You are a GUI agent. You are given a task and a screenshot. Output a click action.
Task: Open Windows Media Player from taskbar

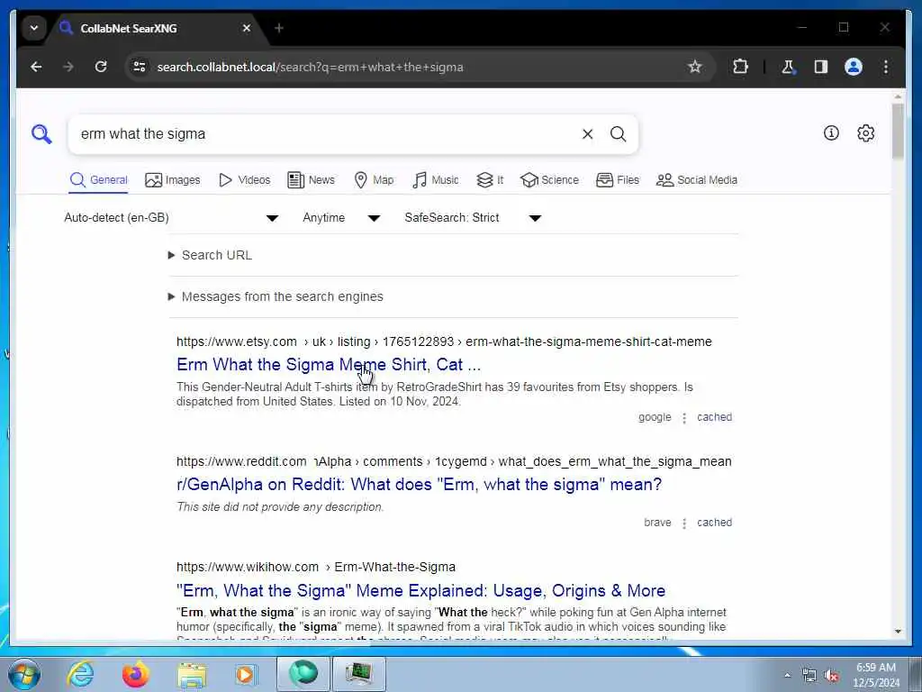(246, 674)
